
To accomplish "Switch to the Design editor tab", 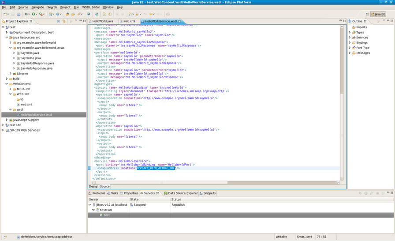I will point(93,187).
